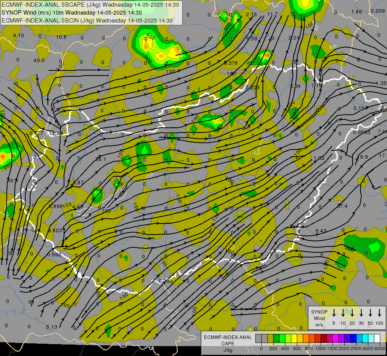This screenshot has width=387, height=356.
Task: Click the 100 m/s wind arrow in legend
Action: coord(379,313)
